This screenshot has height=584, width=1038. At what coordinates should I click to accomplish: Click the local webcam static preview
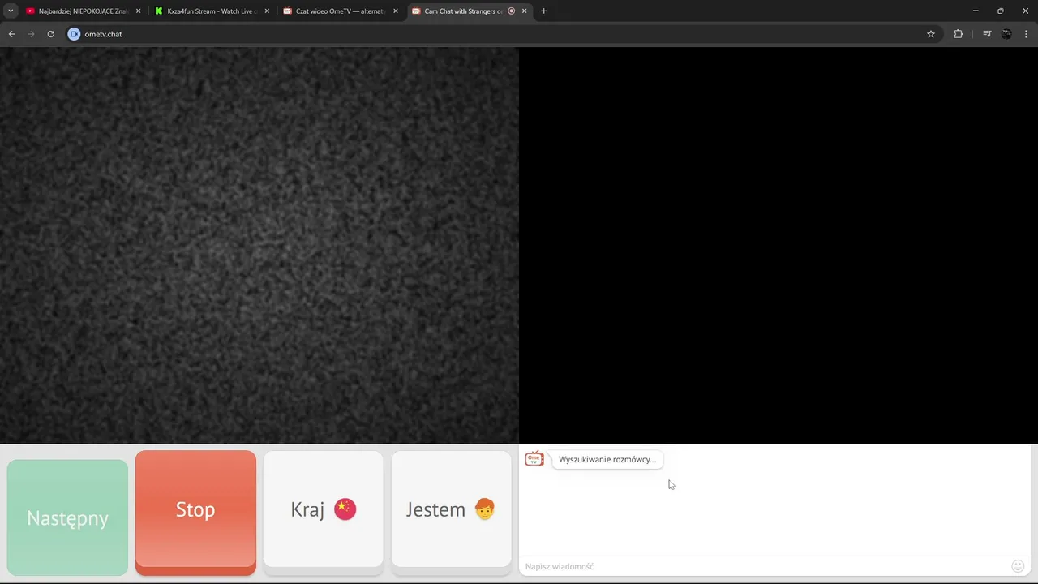coord(259,245)
